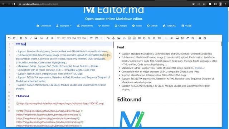Insert a hyperlink

108,38
